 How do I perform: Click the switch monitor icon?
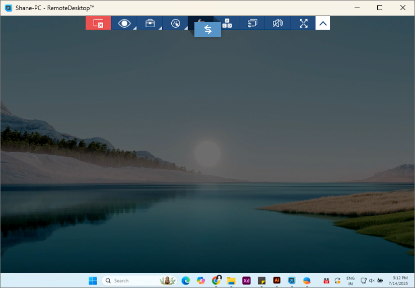(252, 23)
